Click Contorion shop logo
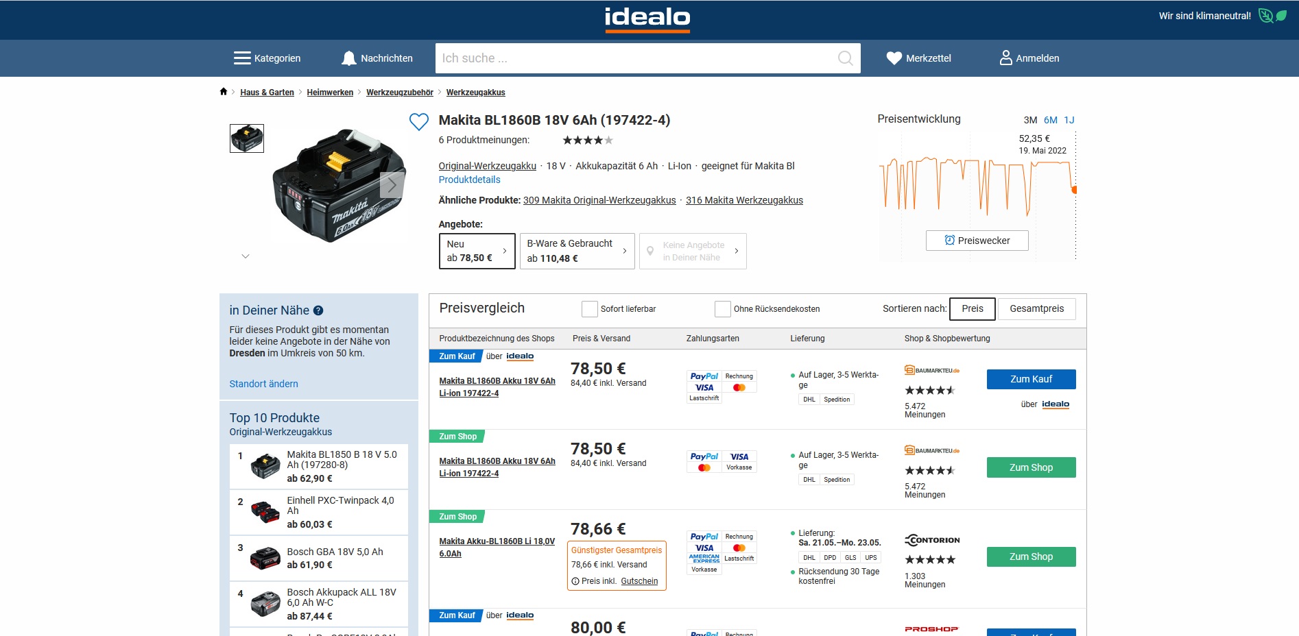 [932, 540]
